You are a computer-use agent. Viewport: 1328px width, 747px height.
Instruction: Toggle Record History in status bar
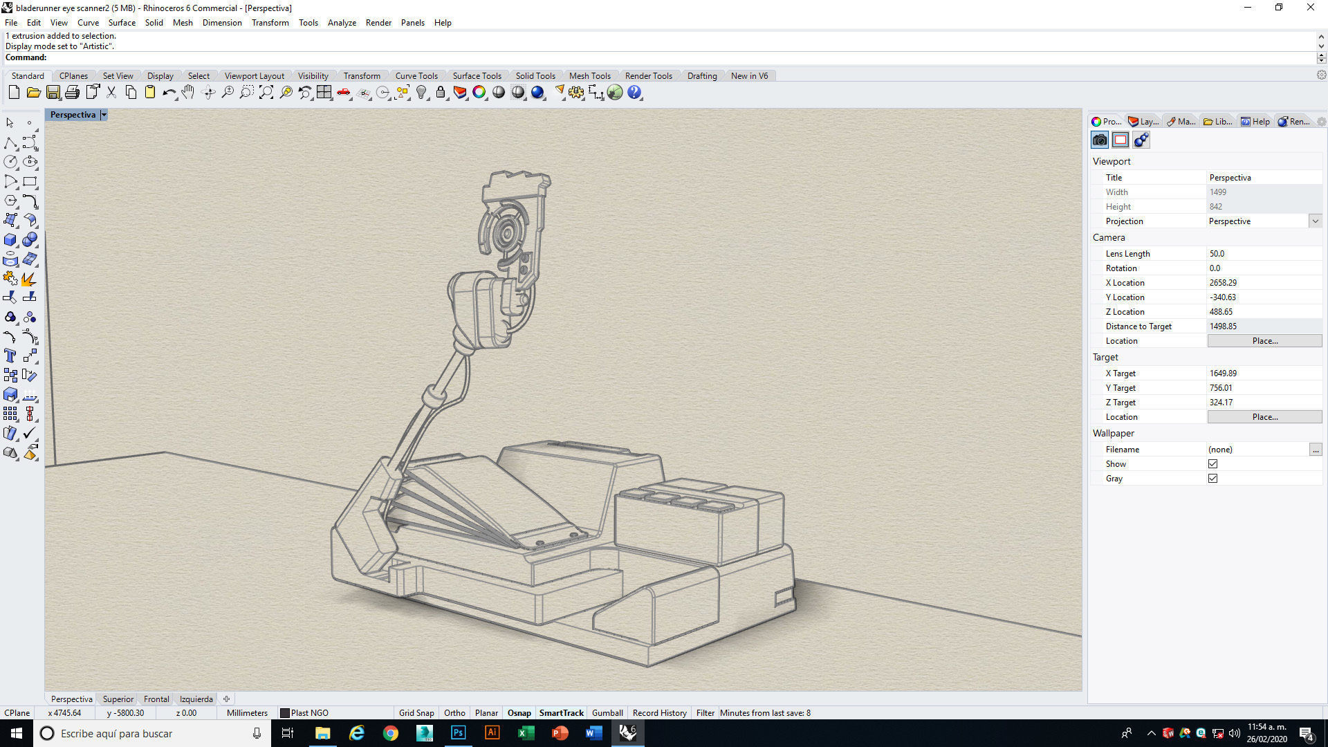(x=659, y=713)
